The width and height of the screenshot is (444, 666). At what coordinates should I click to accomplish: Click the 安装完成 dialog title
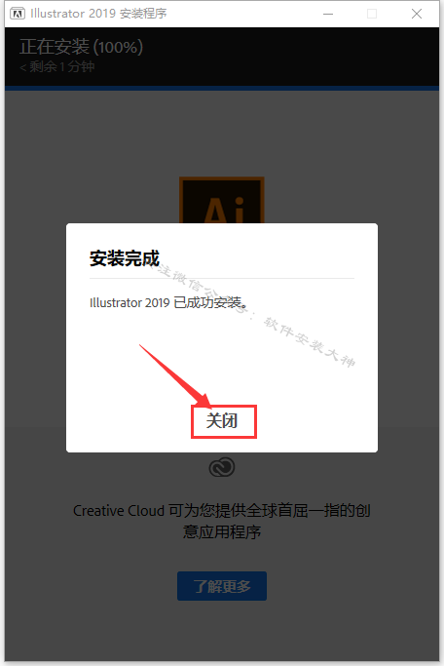click(x=125, y=258)
